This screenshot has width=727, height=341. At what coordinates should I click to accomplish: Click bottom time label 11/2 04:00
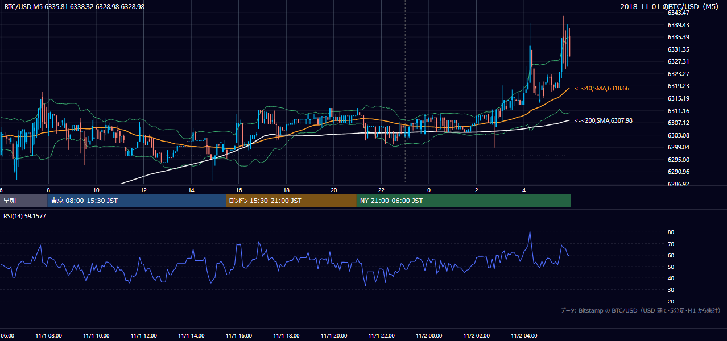524,335
